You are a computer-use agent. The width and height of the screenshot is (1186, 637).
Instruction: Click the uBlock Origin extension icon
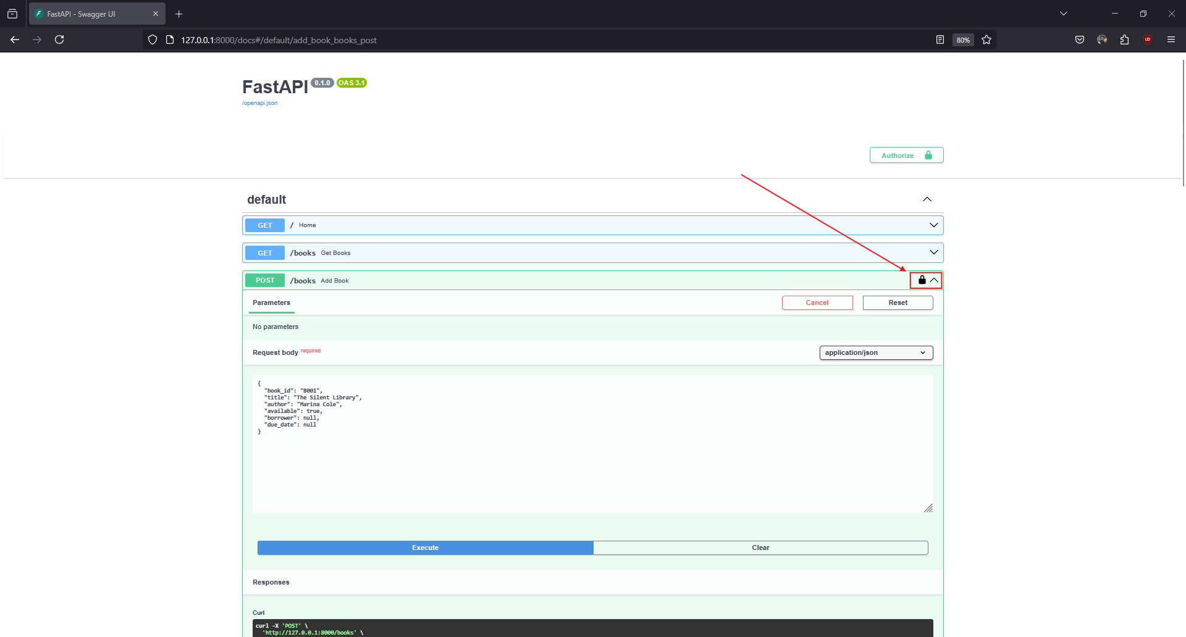(x=1148, y=40)
